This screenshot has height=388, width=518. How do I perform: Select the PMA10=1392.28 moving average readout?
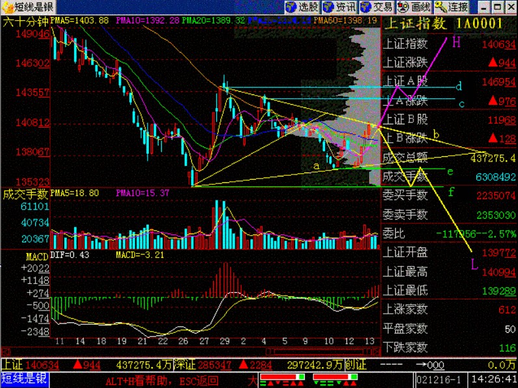point(148,21)
